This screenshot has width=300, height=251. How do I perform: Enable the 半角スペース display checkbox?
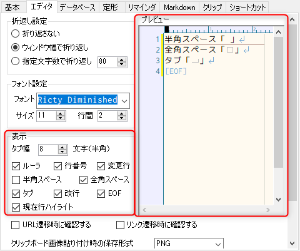point(16,180)
